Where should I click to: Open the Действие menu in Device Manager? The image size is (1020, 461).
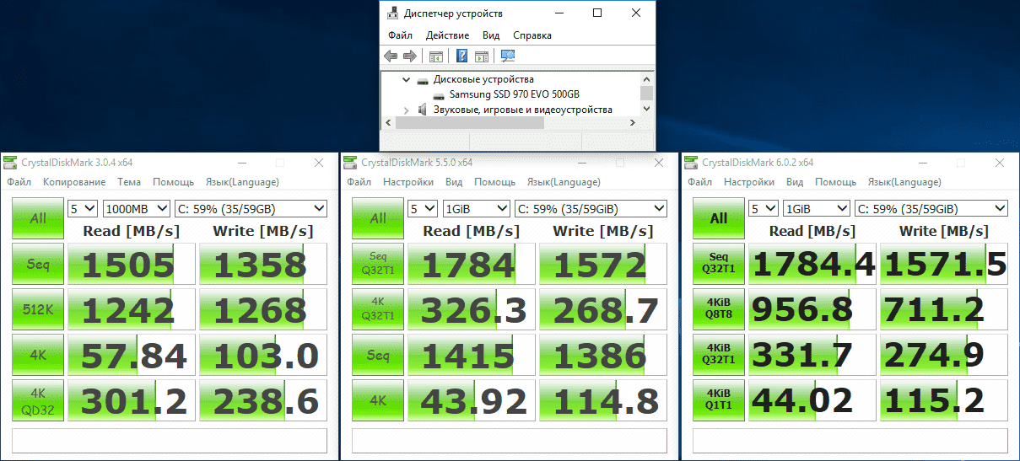447,35
